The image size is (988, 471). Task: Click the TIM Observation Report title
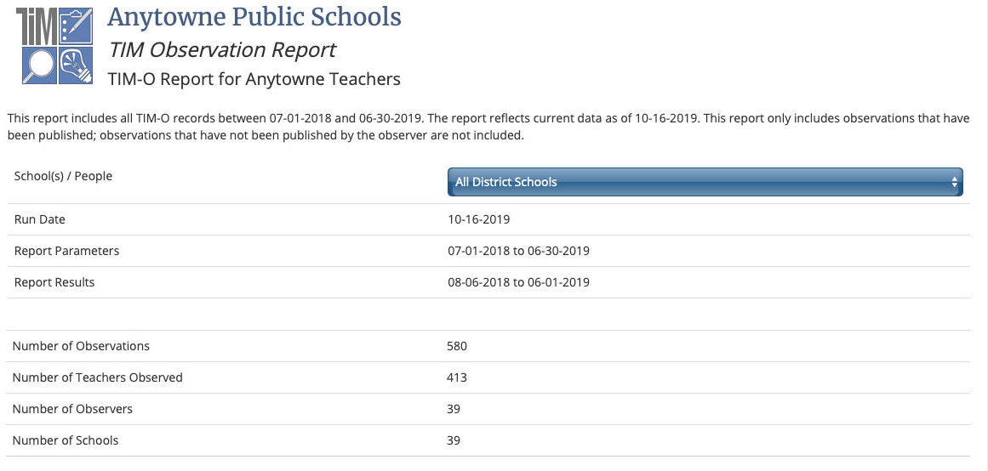pyautogui.click(x=222, y=50)
